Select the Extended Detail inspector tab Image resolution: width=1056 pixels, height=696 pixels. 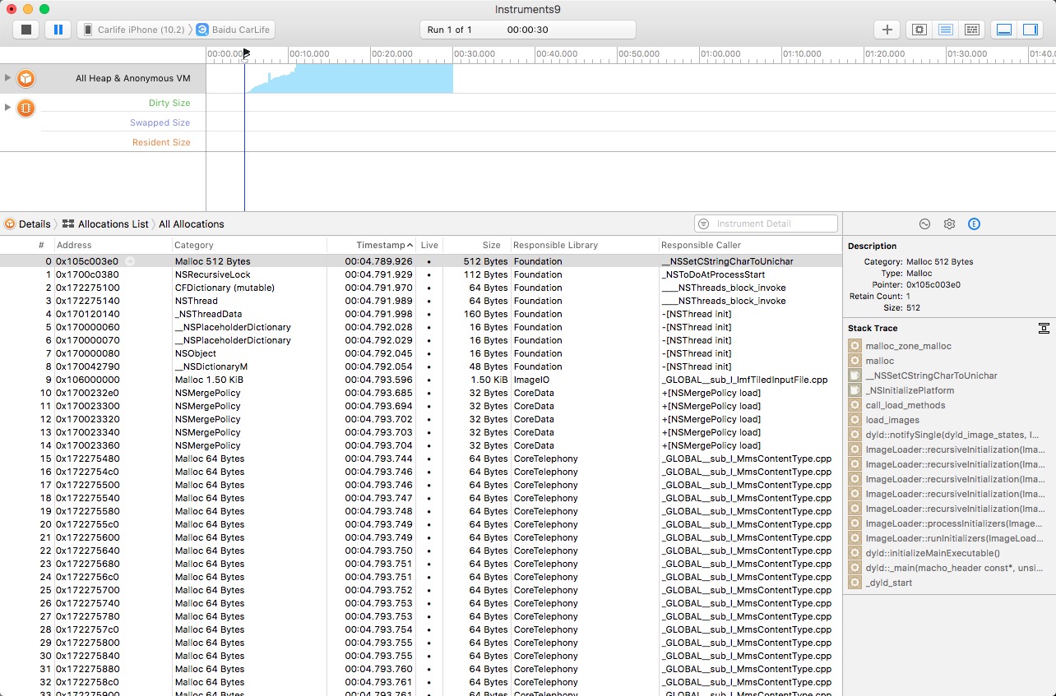974,224
